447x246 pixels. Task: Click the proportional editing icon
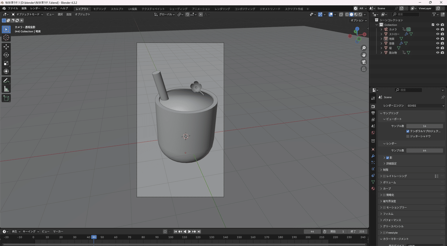(201, 15)
